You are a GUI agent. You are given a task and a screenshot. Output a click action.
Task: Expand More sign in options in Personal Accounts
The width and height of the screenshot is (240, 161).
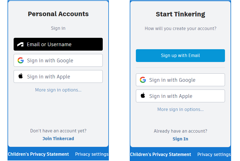click(58, 90)
